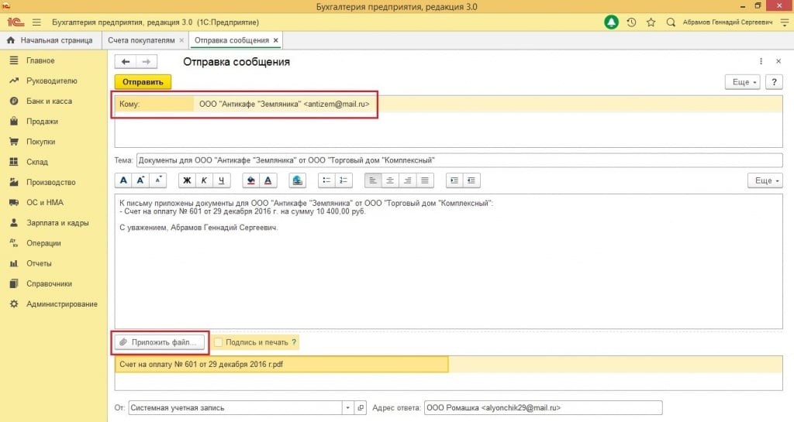Open the Еще dropdown in formatting toolbar
794x422 pixels.
pos(765,180)
